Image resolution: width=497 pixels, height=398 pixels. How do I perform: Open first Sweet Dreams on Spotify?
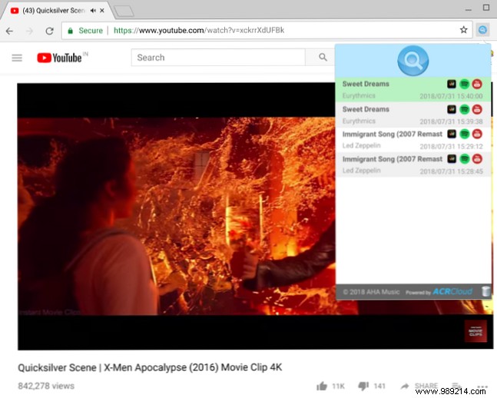(x=464, y=84)
